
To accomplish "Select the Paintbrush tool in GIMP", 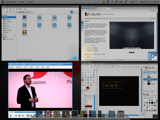I will coord(94,80).
